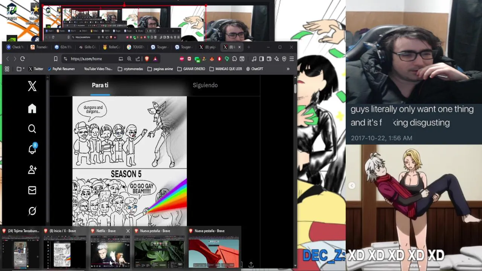Screen dimensions: 482x271
Task: Switch to the (8) yeipi X tab
Action: [208, 47]
